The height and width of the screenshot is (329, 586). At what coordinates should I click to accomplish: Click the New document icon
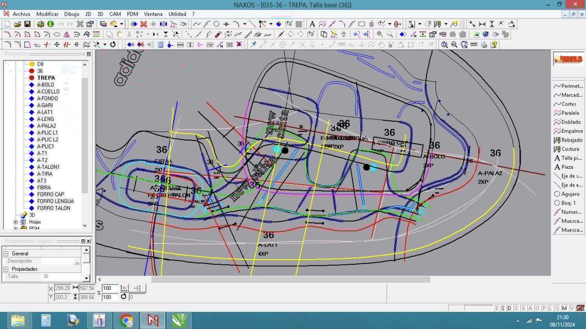pos(7,24)
